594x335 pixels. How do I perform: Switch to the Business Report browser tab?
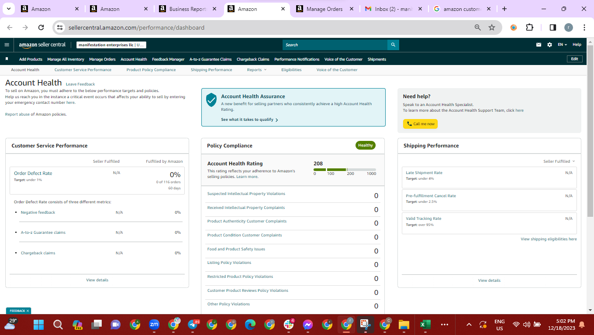click(187, 9)
